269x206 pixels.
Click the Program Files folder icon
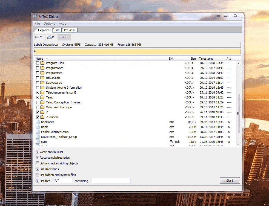(x=42, y=63)
